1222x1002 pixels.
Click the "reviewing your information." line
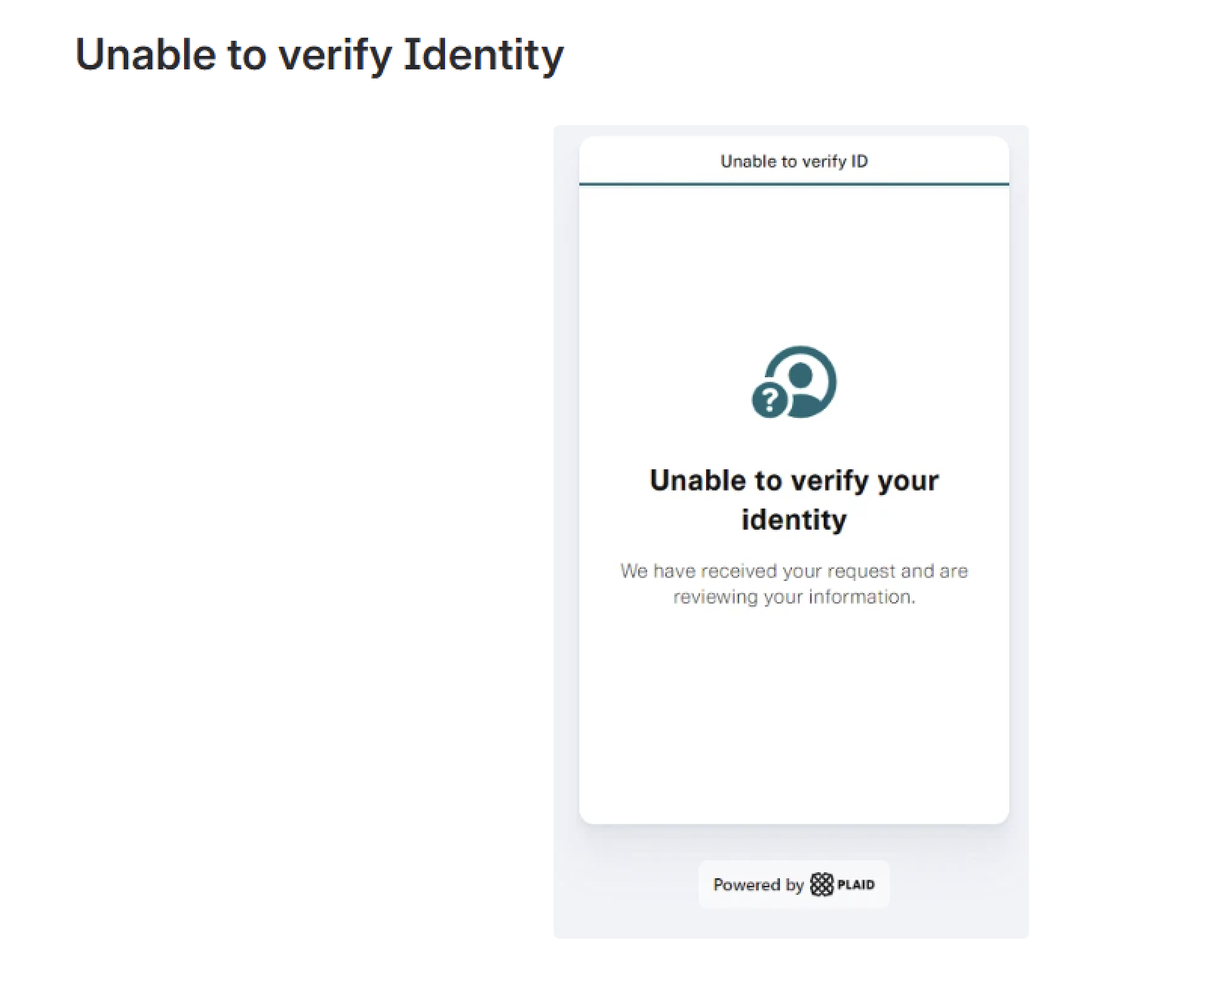click(x=794, y=597)
